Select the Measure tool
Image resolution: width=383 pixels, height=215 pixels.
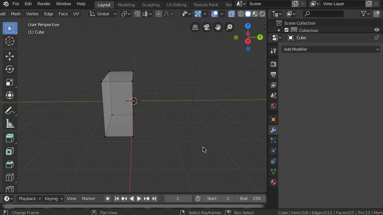click(10, 124)
